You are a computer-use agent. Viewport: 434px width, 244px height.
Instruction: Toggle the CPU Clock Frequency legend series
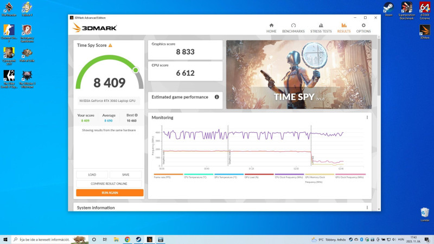tap(289, 176)
